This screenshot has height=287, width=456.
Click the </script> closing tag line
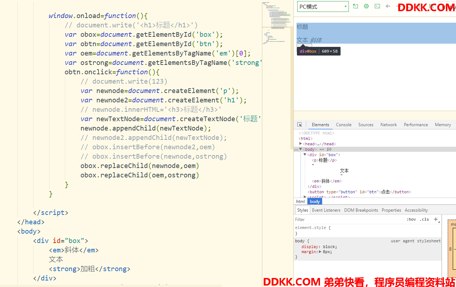[51, 213]
